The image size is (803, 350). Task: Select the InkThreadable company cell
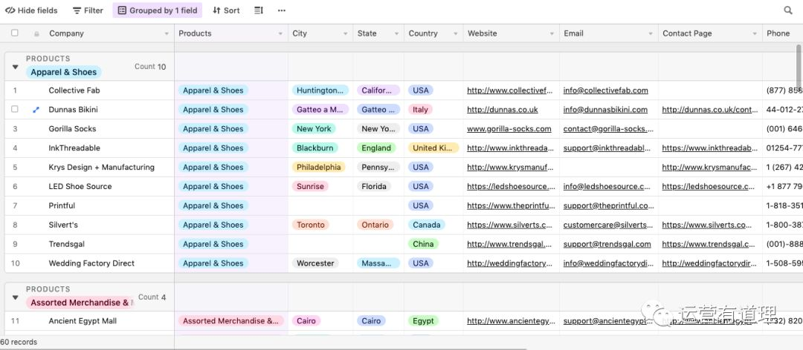pyautogui.click(x=74, y=148)
